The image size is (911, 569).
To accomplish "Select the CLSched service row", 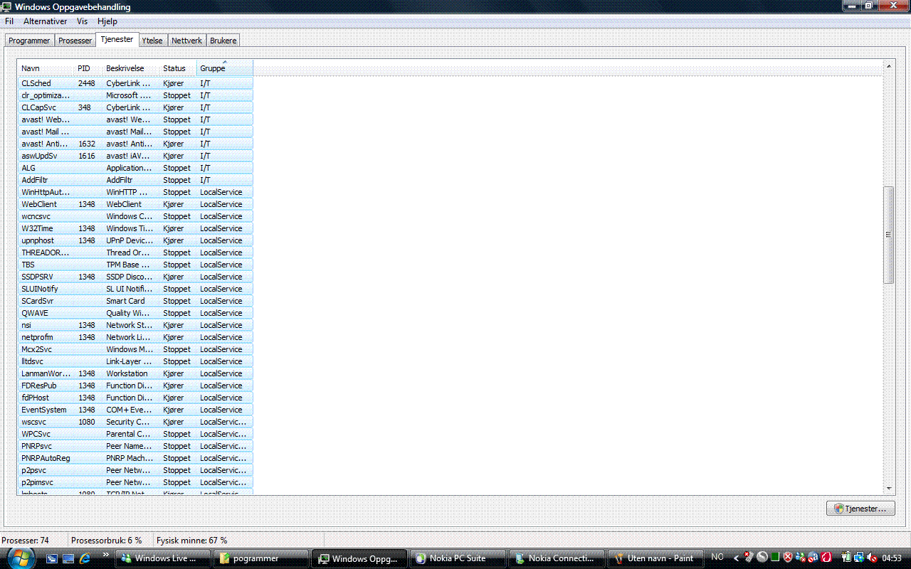I will pyautogui.click(x=135, y=83).
